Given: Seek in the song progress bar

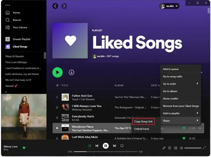Looking at the screenshot, I should [x=106, y=152].
